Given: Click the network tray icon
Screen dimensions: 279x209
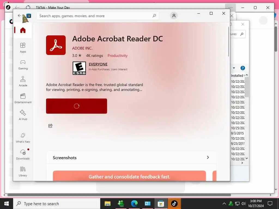Looking at the screenshot, I should (237, 204).
